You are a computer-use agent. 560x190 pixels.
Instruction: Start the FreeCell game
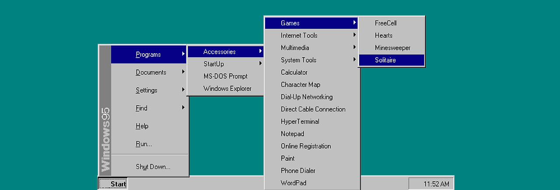(392, 23)
